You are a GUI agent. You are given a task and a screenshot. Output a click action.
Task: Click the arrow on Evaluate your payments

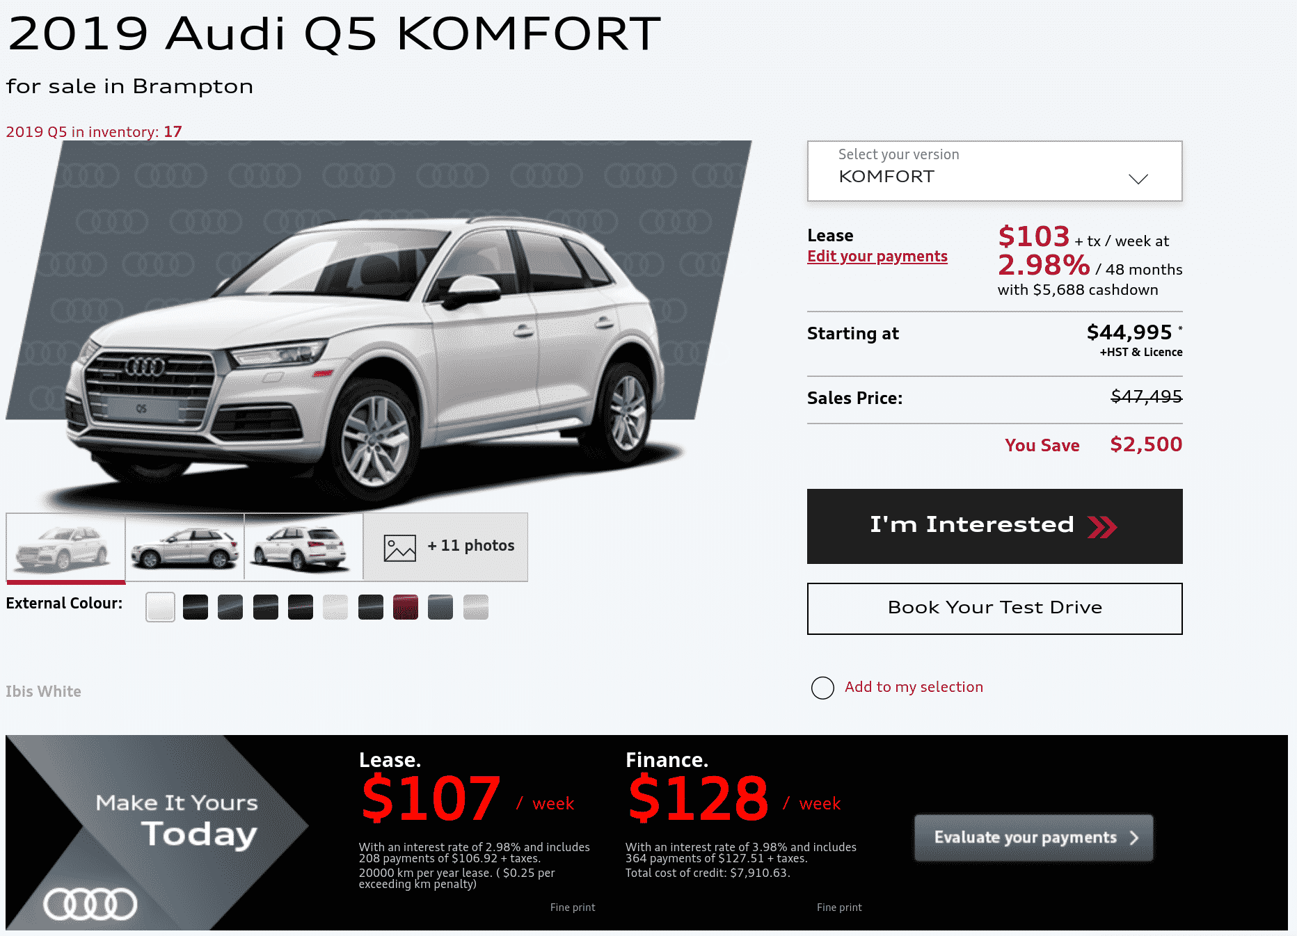pyautogui.click(x=1134, y=838)
